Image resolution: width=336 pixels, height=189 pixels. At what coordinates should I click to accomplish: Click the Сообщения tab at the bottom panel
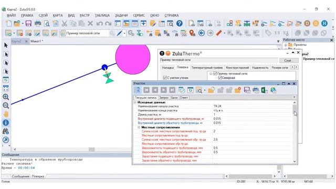tap(20, 176)
